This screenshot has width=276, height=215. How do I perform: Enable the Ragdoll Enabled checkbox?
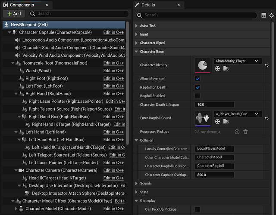coord(198,95)
